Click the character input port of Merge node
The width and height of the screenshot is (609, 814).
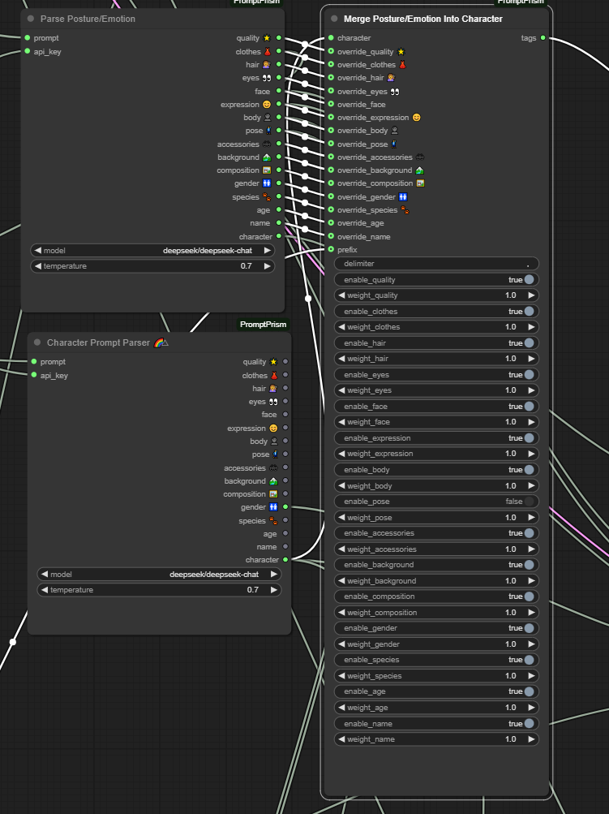tap(331, 38)
